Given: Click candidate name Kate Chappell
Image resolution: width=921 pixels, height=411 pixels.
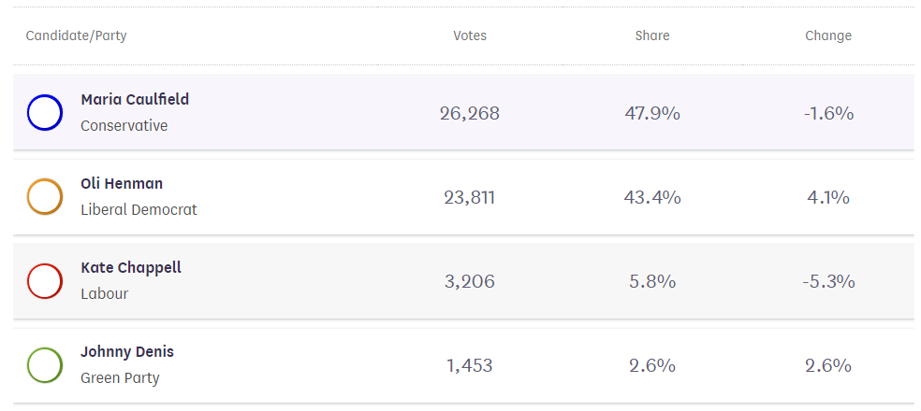Looking at the screenshot, I should tap(131, 268).
